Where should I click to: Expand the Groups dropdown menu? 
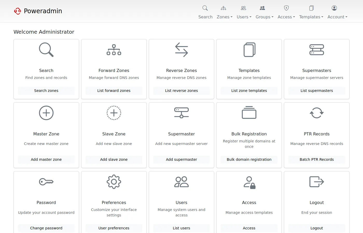pos(264,17)
